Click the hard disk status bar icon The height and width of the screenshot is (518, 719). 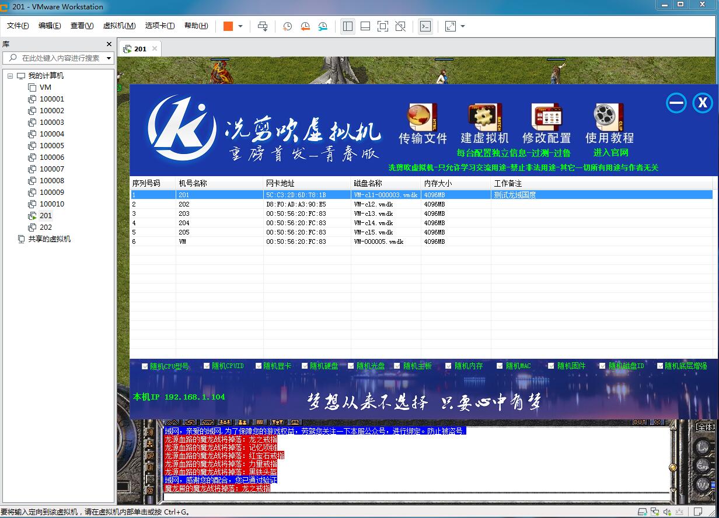click(x=642, y=512)
